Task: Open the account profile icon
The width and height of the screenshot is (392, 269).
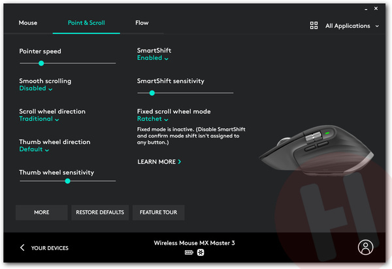Action: 365,248
